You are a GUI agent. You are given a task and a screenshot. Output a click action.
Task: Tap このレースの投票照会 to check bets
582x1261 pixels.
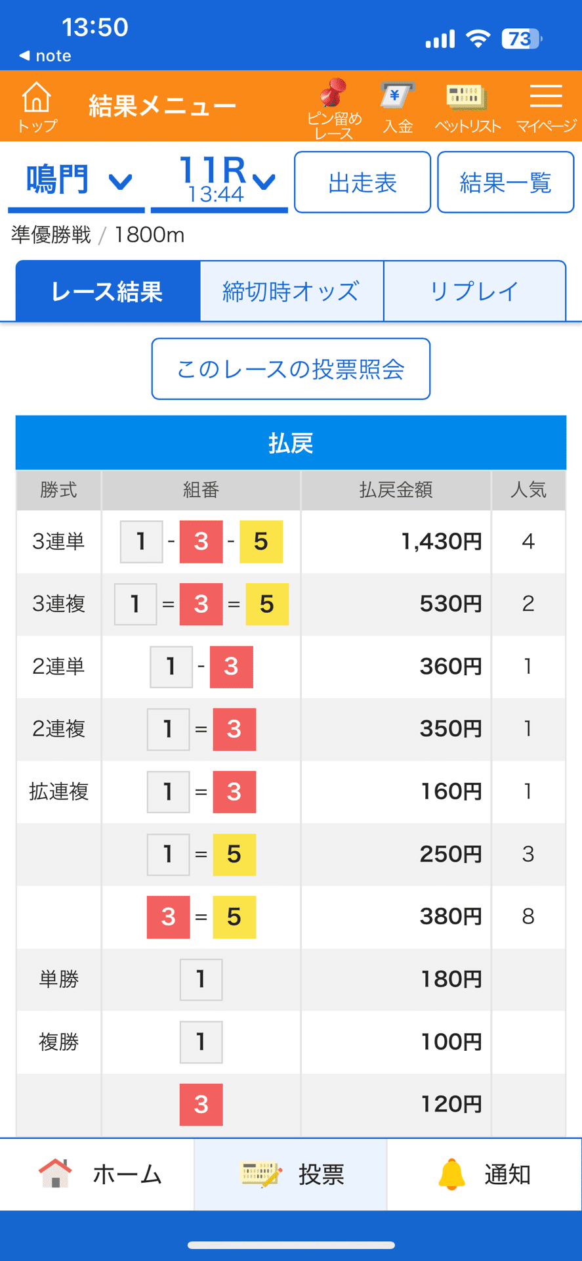290,368
